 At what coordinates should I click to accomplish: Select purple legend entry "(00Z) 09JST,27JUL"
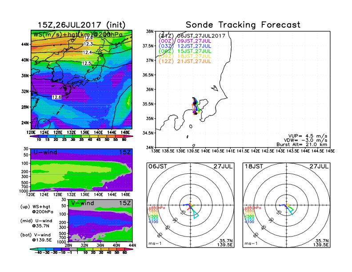(x=185, y=41)
